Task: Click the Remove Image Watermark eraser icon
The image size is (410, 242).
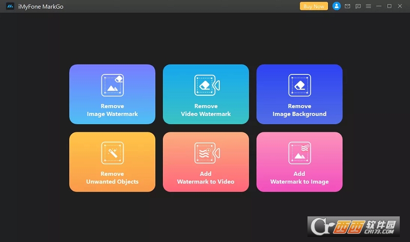Action: (112, 85)
